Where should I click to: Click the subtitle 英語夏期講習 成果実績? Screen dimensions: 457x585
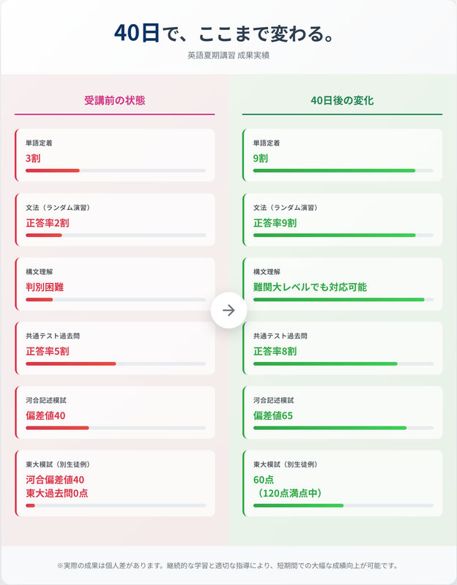(x=228, y=56)
